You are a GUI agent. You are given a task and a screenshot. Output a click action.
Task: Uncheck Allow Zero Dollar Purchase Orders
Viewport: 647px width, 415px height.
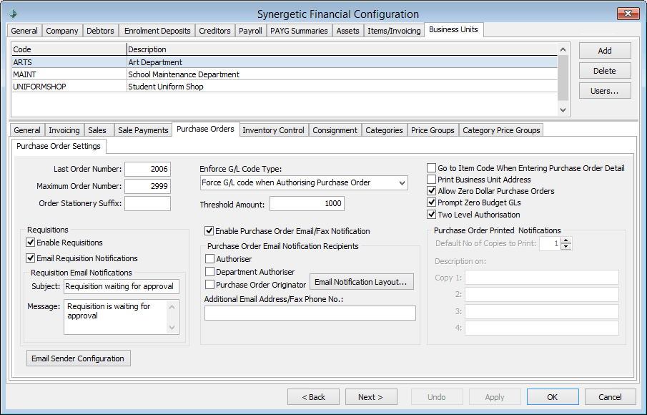coord(431,191)
